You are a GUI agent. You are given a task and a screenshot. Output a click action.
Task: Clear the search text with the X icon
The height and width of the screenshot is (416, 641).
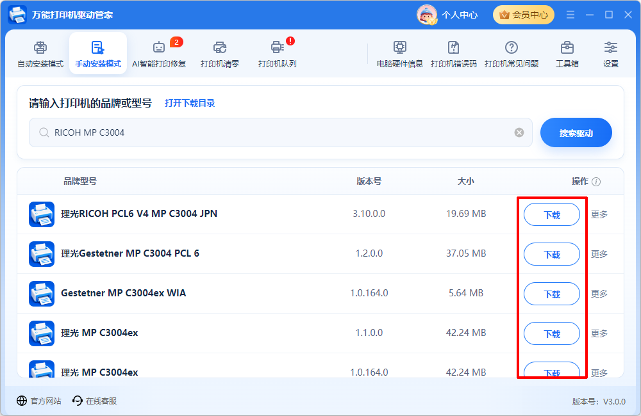pos(519,132)
